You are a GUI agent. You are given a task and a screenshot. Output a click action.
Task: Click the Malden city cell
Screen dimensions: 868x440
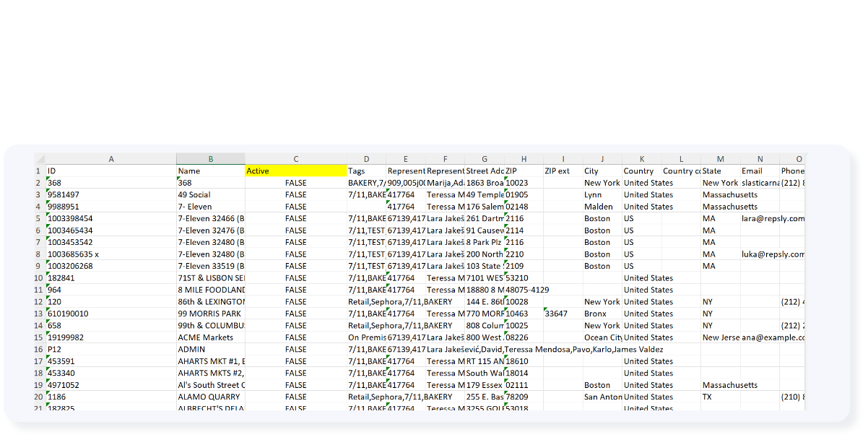click(x=602, y=207)
